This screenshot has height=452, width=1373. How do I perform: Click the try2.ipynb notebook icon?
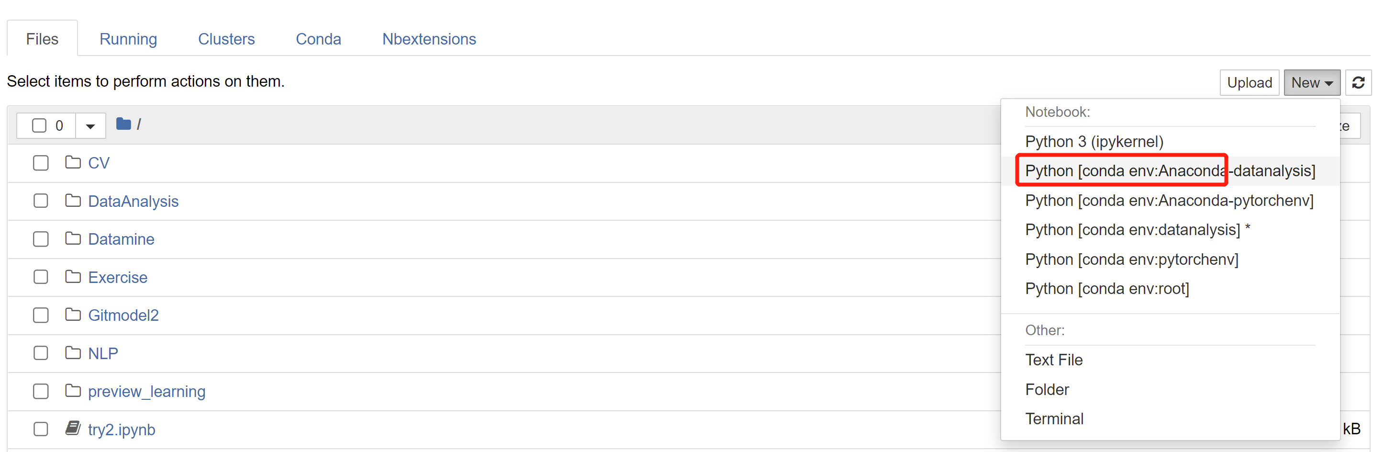click(73, 428)
